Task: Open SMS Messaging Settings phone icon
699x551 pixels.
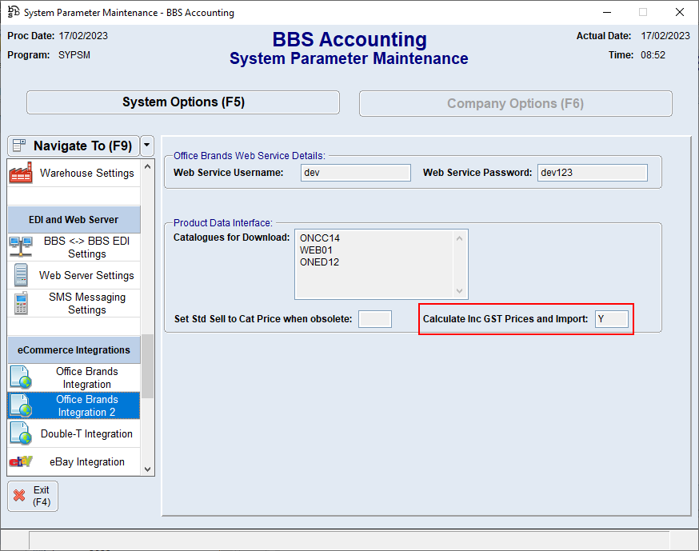Action: coord(21,303)
